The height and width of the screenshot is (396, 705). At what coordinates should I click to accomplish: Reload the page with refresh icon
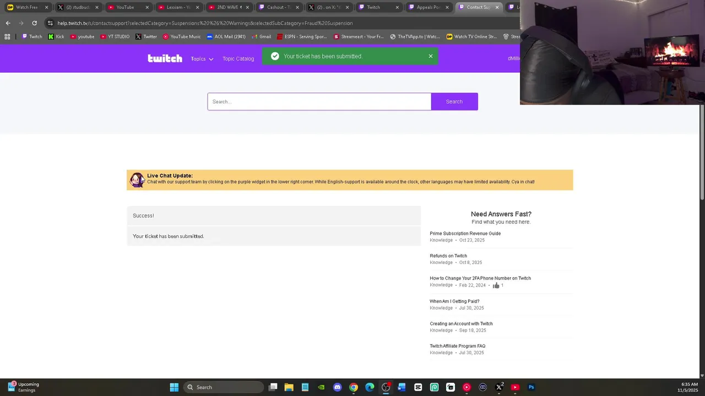34,23
